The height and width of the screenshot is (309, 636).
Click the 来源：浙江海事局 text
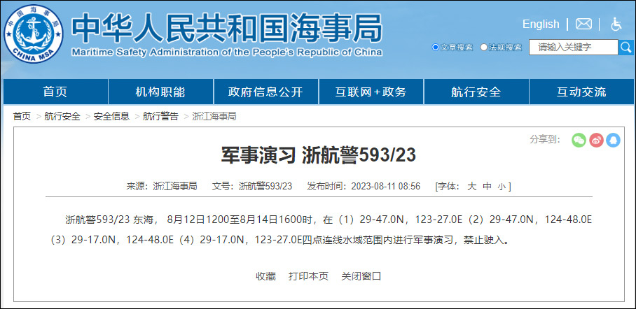point(162,186)
